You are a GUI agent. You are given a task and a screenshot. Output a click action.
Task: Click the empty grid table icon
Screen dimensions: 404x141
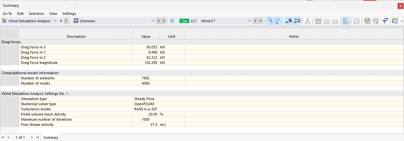tap(356, 21)
